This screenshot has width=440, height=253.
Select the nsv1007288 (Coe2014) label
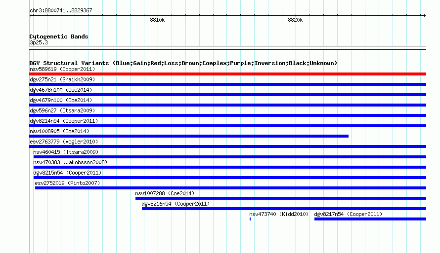tap(165, 193)
